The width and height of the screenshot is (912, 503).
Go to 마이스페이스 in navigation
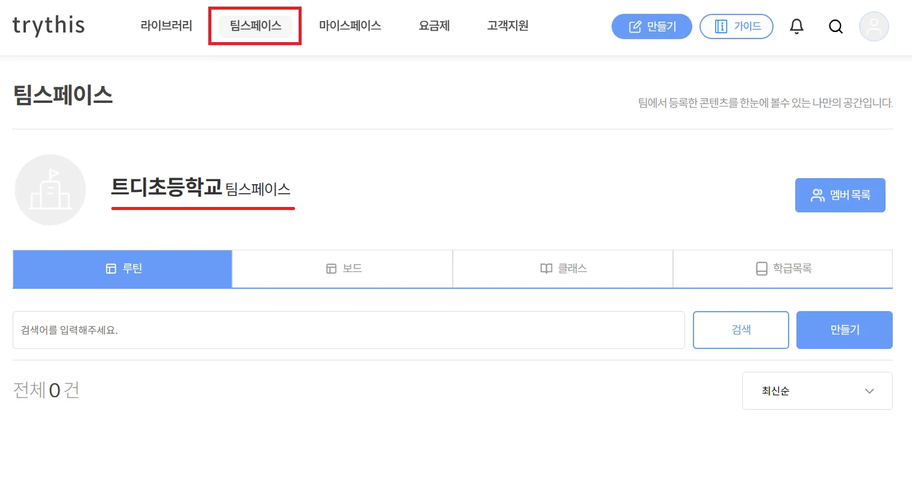point(350,26)
